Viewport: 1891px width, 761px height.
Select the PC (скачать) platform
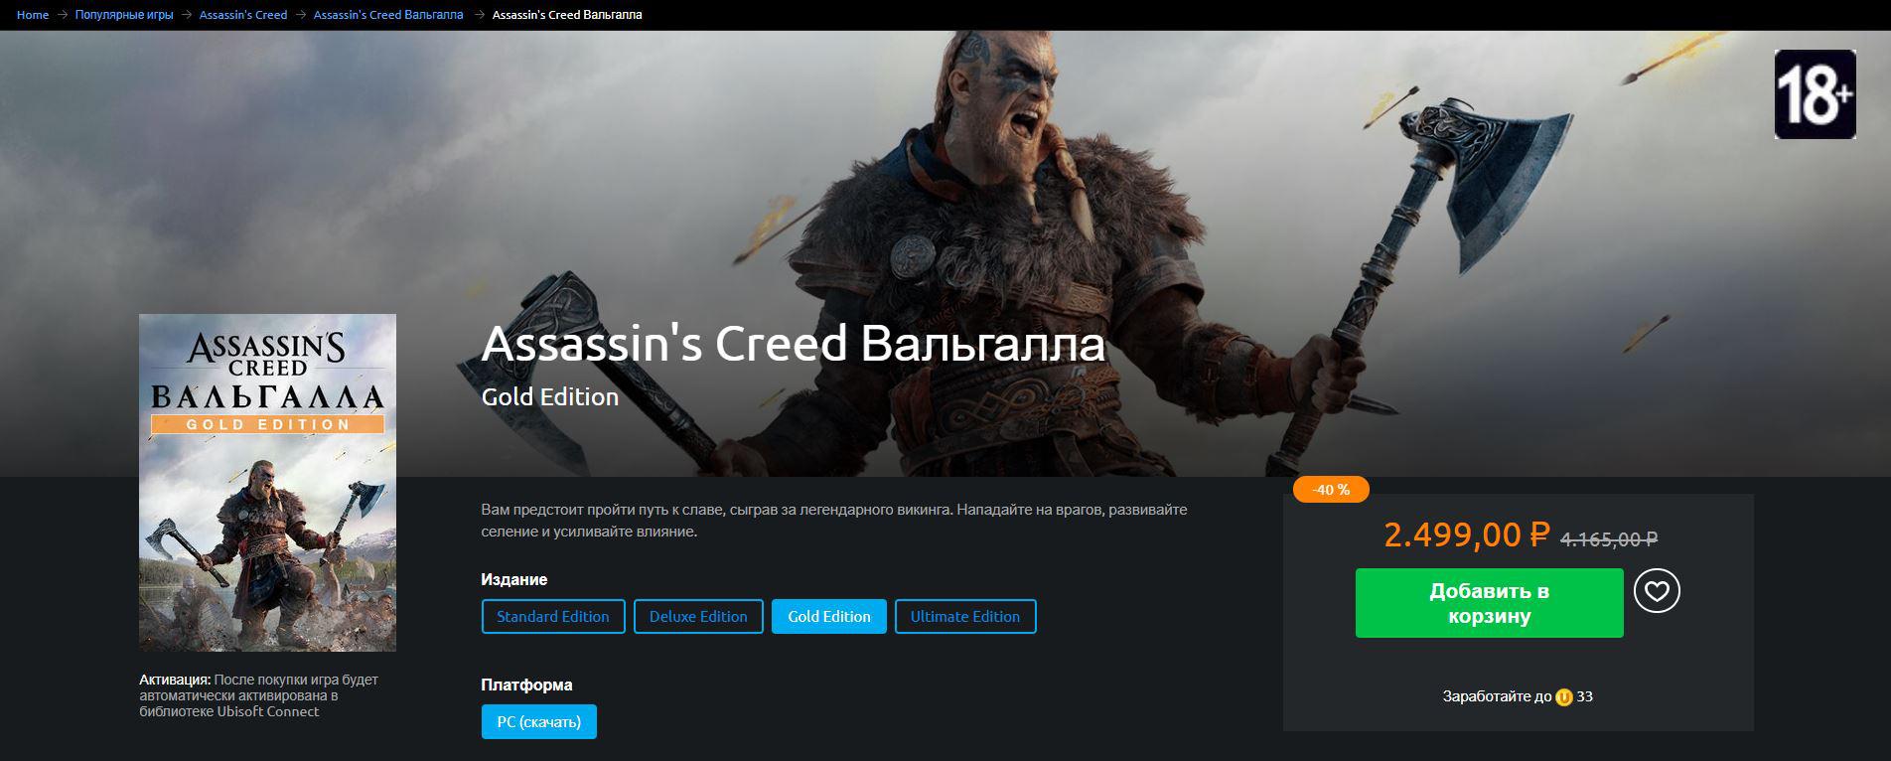pyautogui.click(x=539, y=721)
